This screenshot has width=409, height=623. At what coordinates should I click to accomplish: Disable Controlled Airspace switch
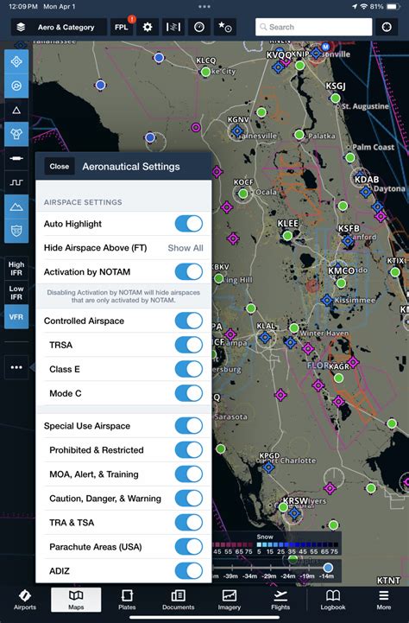click(x=189, y=321)
